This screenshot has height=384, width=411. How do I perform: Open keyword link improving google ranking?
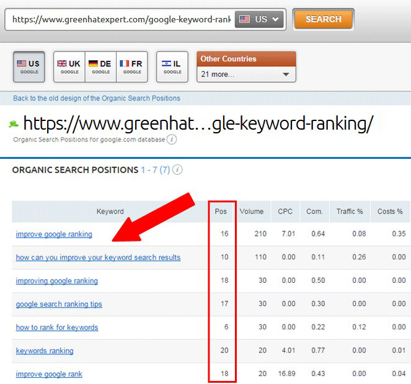point(57,280)
